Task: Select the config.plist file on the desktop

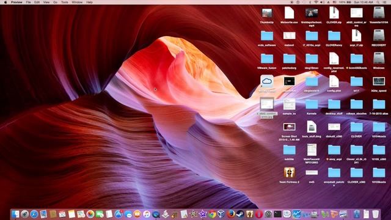Action: tap(334, 81)
